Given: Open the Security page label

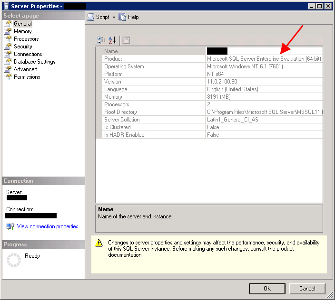Looking at the screenshot, I should pyautogui.click(x=23, y=47).
